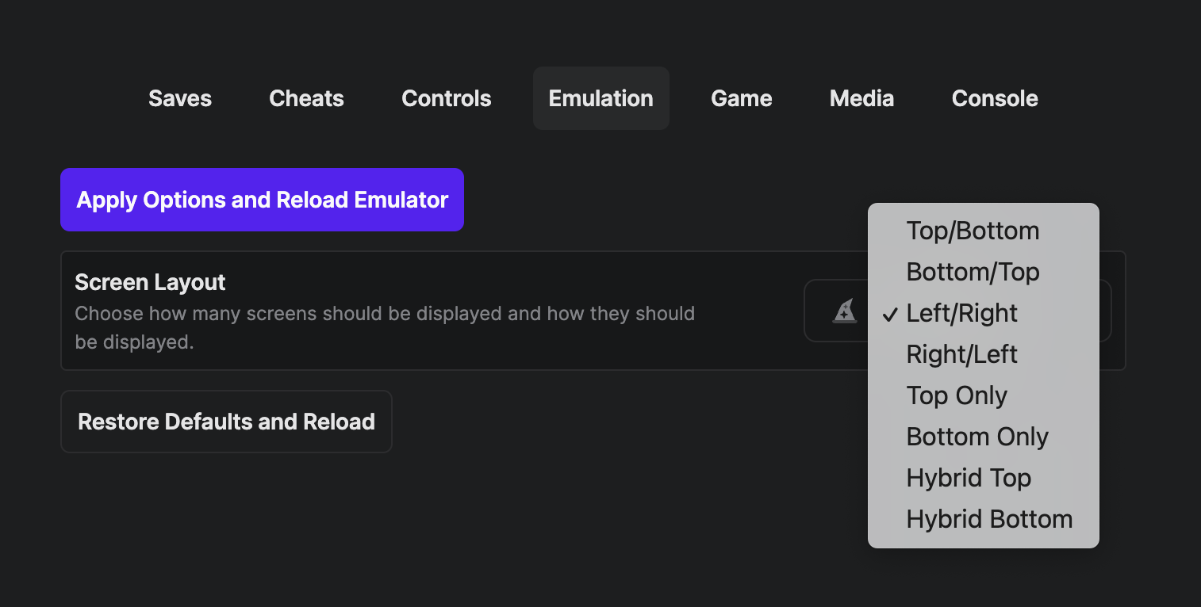1201x607 pixels.
Task: Choose Top/Bottom from the layout dropdown
Action: pos(973,231)
